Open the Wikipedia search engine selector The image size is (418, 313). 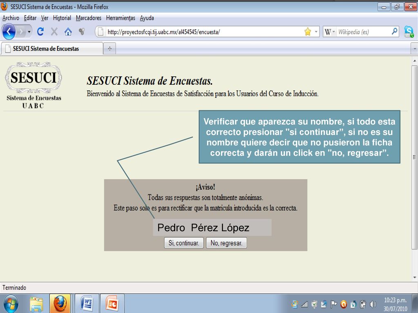tap(329, 32)
